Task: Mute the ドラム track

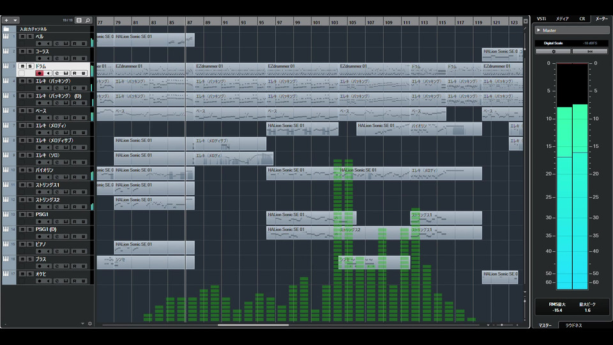Action: tap(22, 66)
